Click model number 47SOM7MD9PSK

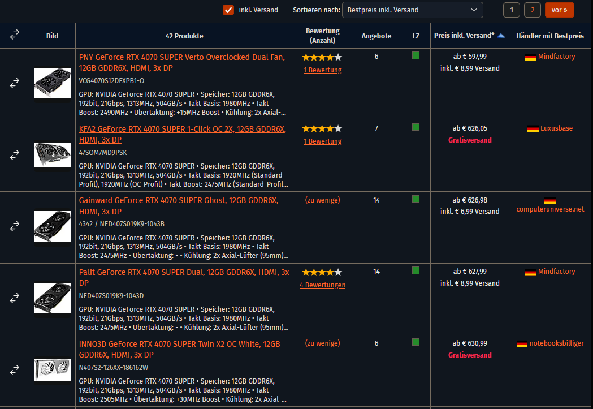103,153
